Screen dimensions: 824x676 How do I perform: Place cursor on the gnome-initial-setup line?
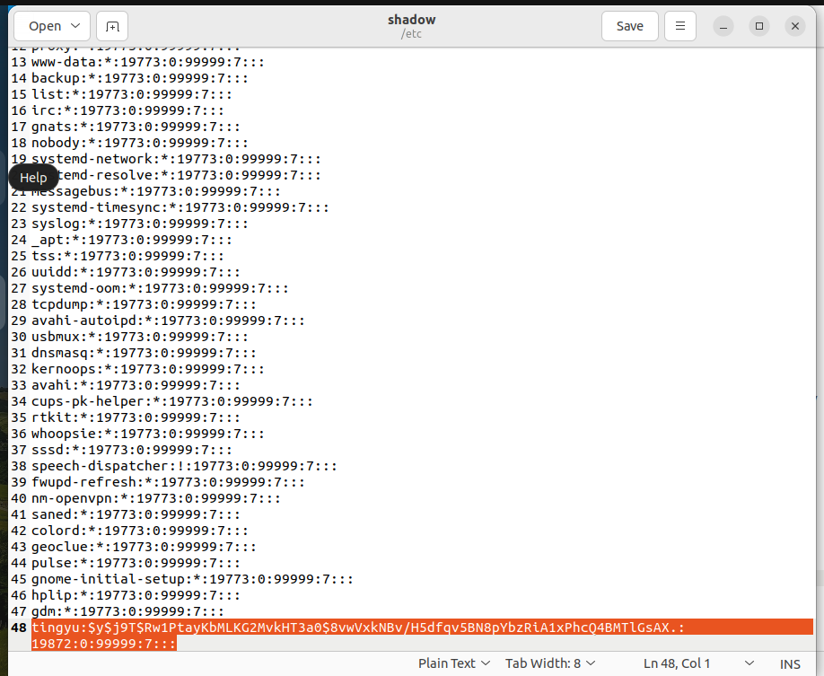click(191, 579)
